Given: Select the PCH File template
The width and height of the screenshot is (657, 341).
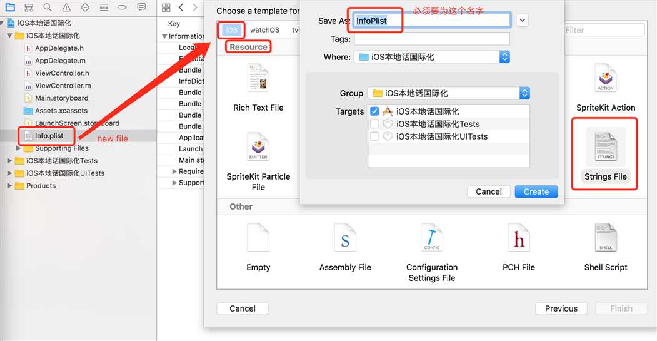Looking at the screenshot, I should point(519,248).
